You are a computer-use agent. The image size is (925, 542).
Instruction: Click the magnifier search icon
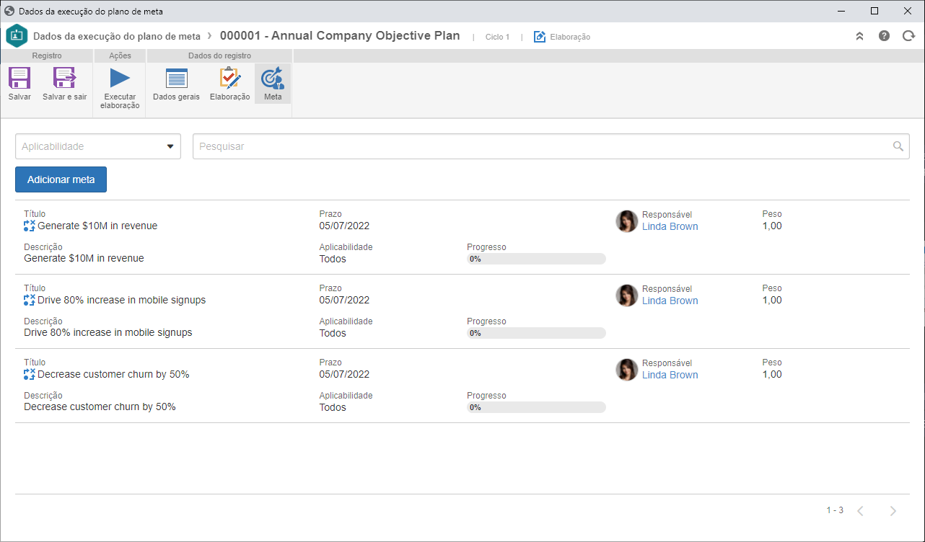click(x=898, y=146)
